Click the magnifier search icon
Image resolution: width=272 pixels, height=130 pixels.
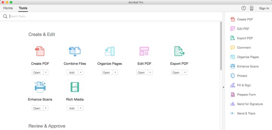(5, 16)
